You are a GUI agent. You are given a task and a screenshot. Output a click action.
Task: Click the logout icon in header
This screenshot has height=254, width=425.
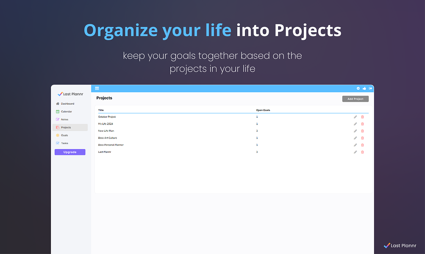370,88
